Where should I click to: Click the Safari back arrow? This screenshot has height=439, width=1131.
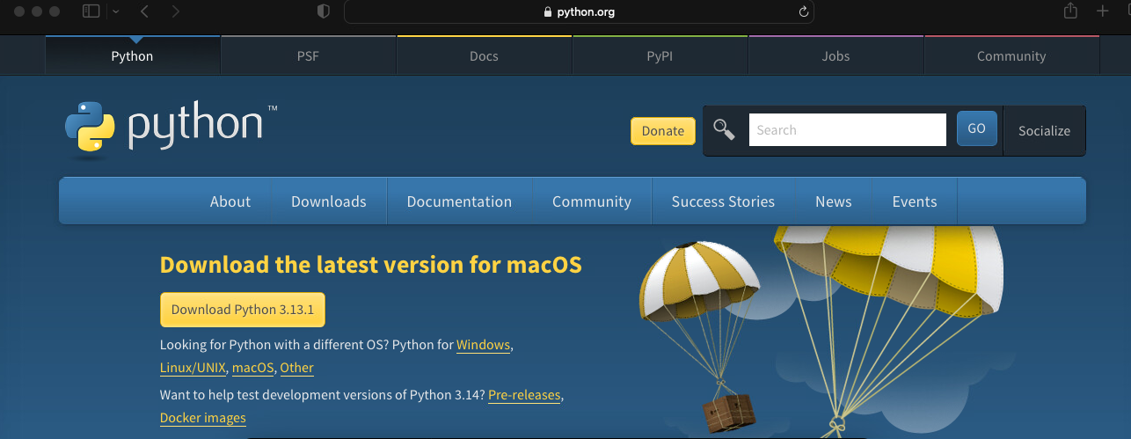144,11
